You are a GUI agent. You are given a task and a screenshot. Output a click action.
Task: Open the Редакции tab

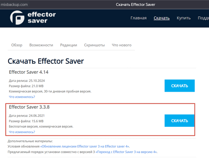click(68, 45)
